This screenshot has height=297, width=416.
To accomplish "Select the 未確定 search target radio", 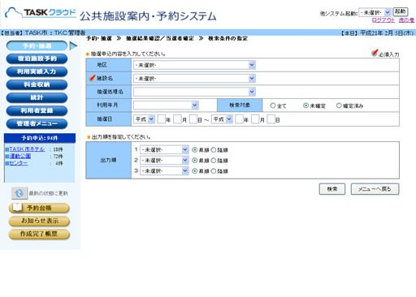I will tap(305, 105).
